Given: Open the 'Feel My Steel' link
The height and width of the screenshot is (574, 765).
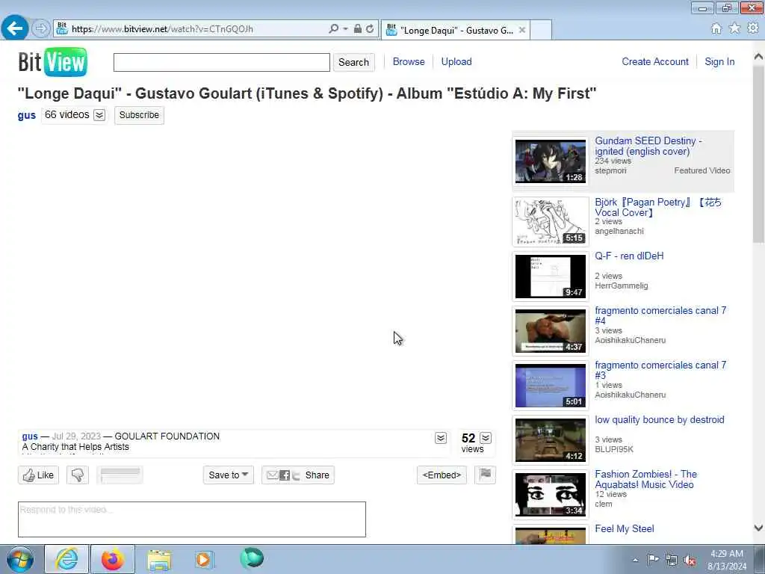Looking at the screenshot, I should tap(624, 528).
